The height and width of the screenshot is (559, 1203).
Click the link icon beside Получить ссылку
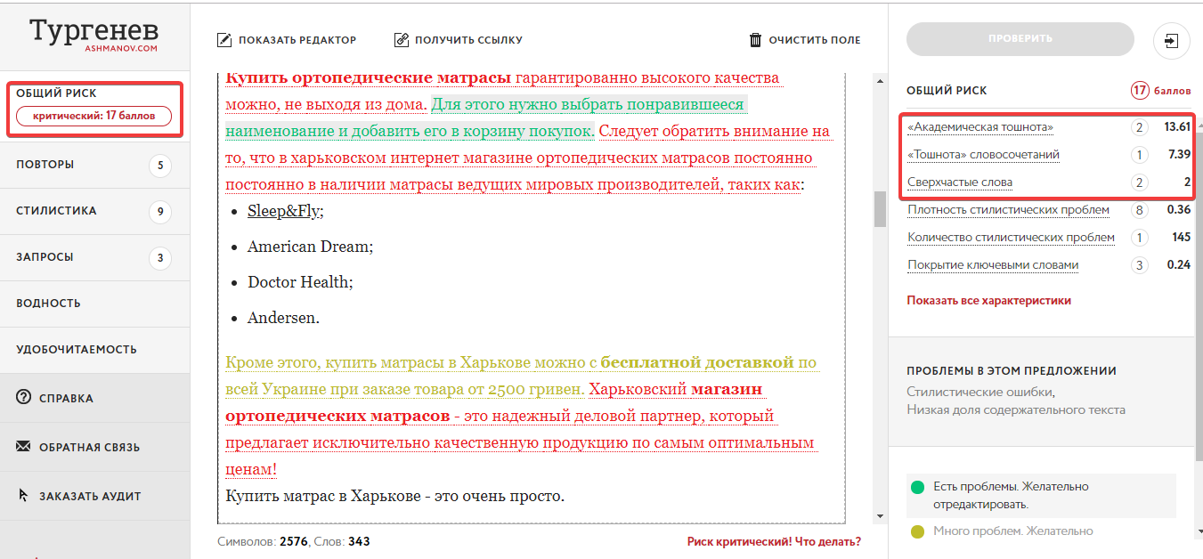coord(401,39)
